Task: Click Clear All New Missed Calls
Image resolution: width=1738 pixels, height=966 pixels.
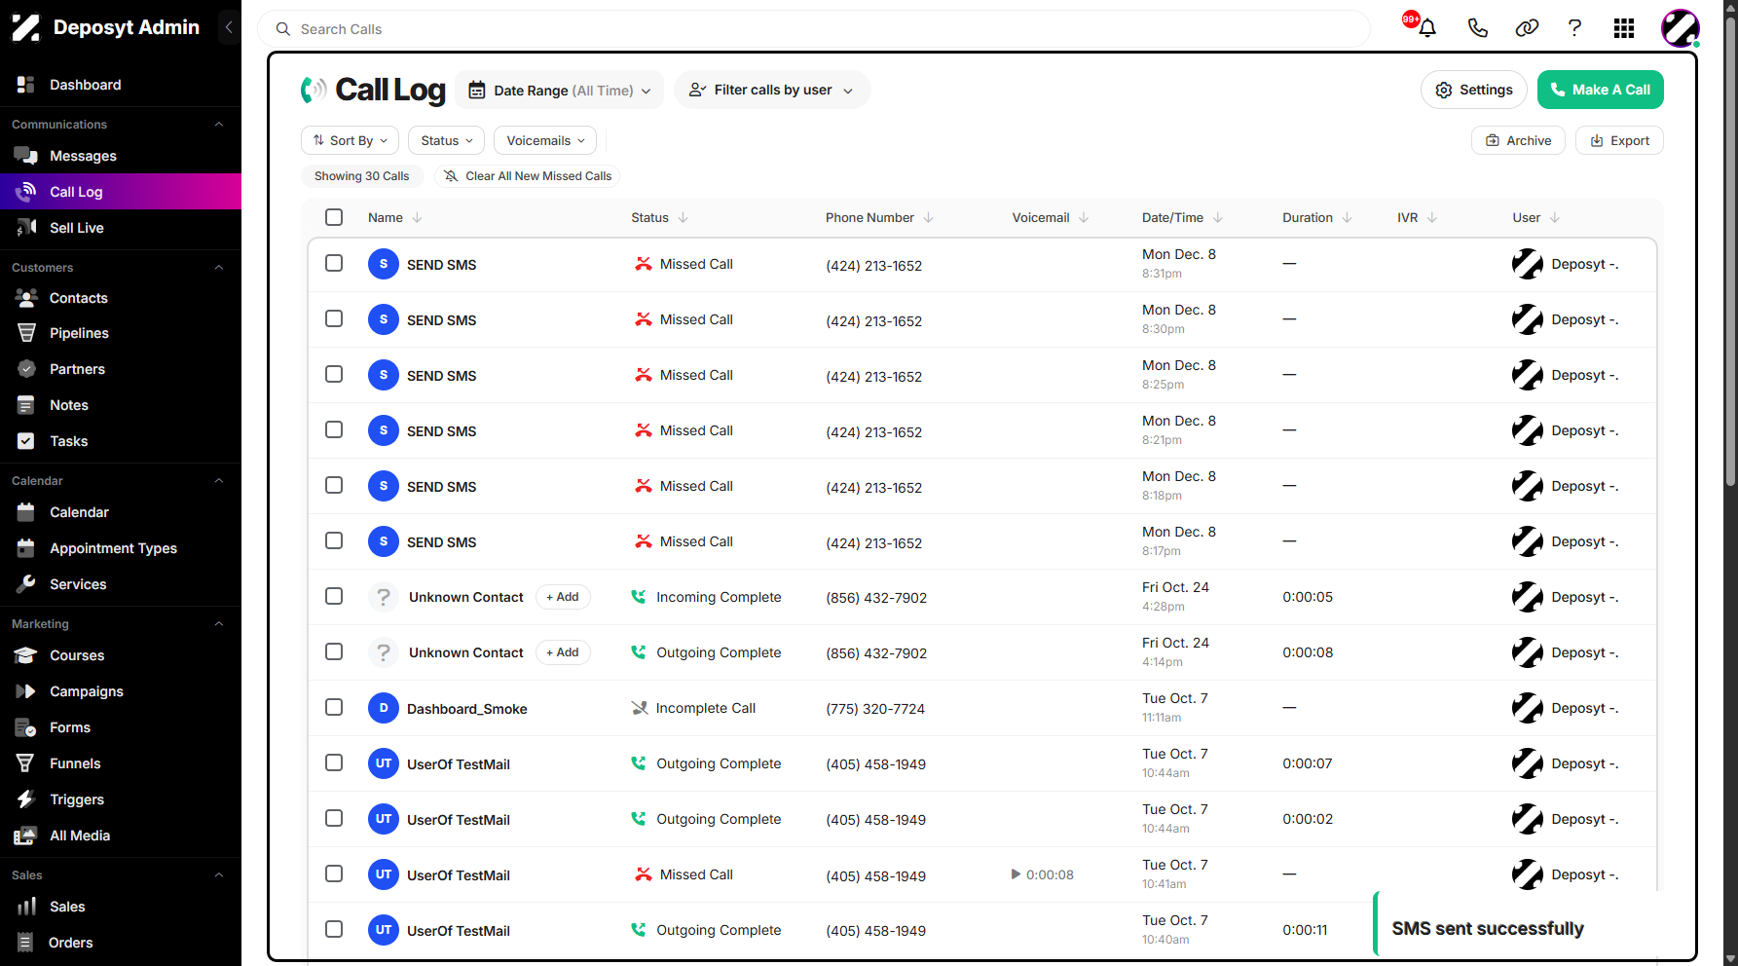Action: [528, 176]
